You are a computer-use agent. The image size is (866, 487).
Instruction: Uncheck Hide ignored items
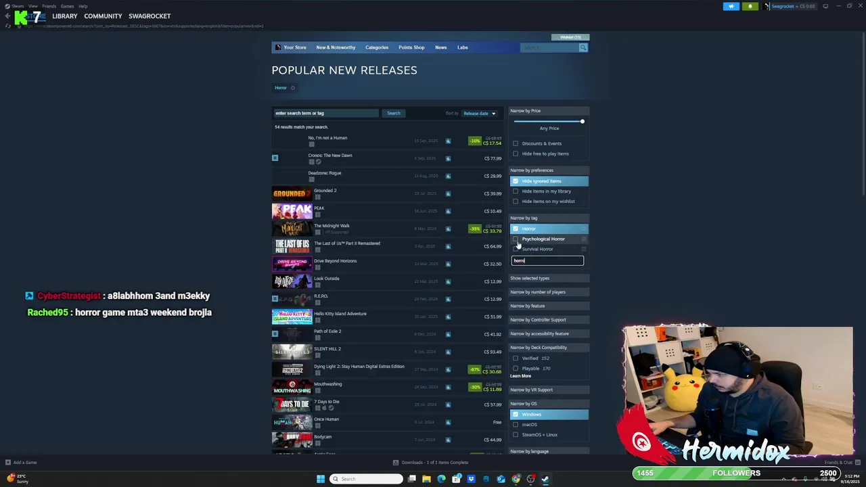click(x=516, y=181)
